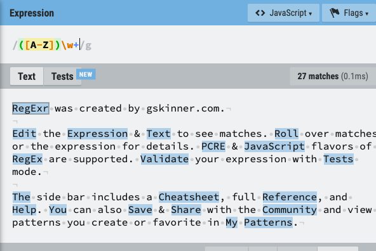Click into the regex expression input field
The height and width of the screenshot is (251, 376).
point(188,45)
